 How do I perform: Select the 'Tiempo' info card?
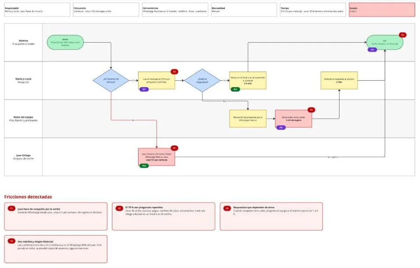pyautogui.click(x=313, y=10)
